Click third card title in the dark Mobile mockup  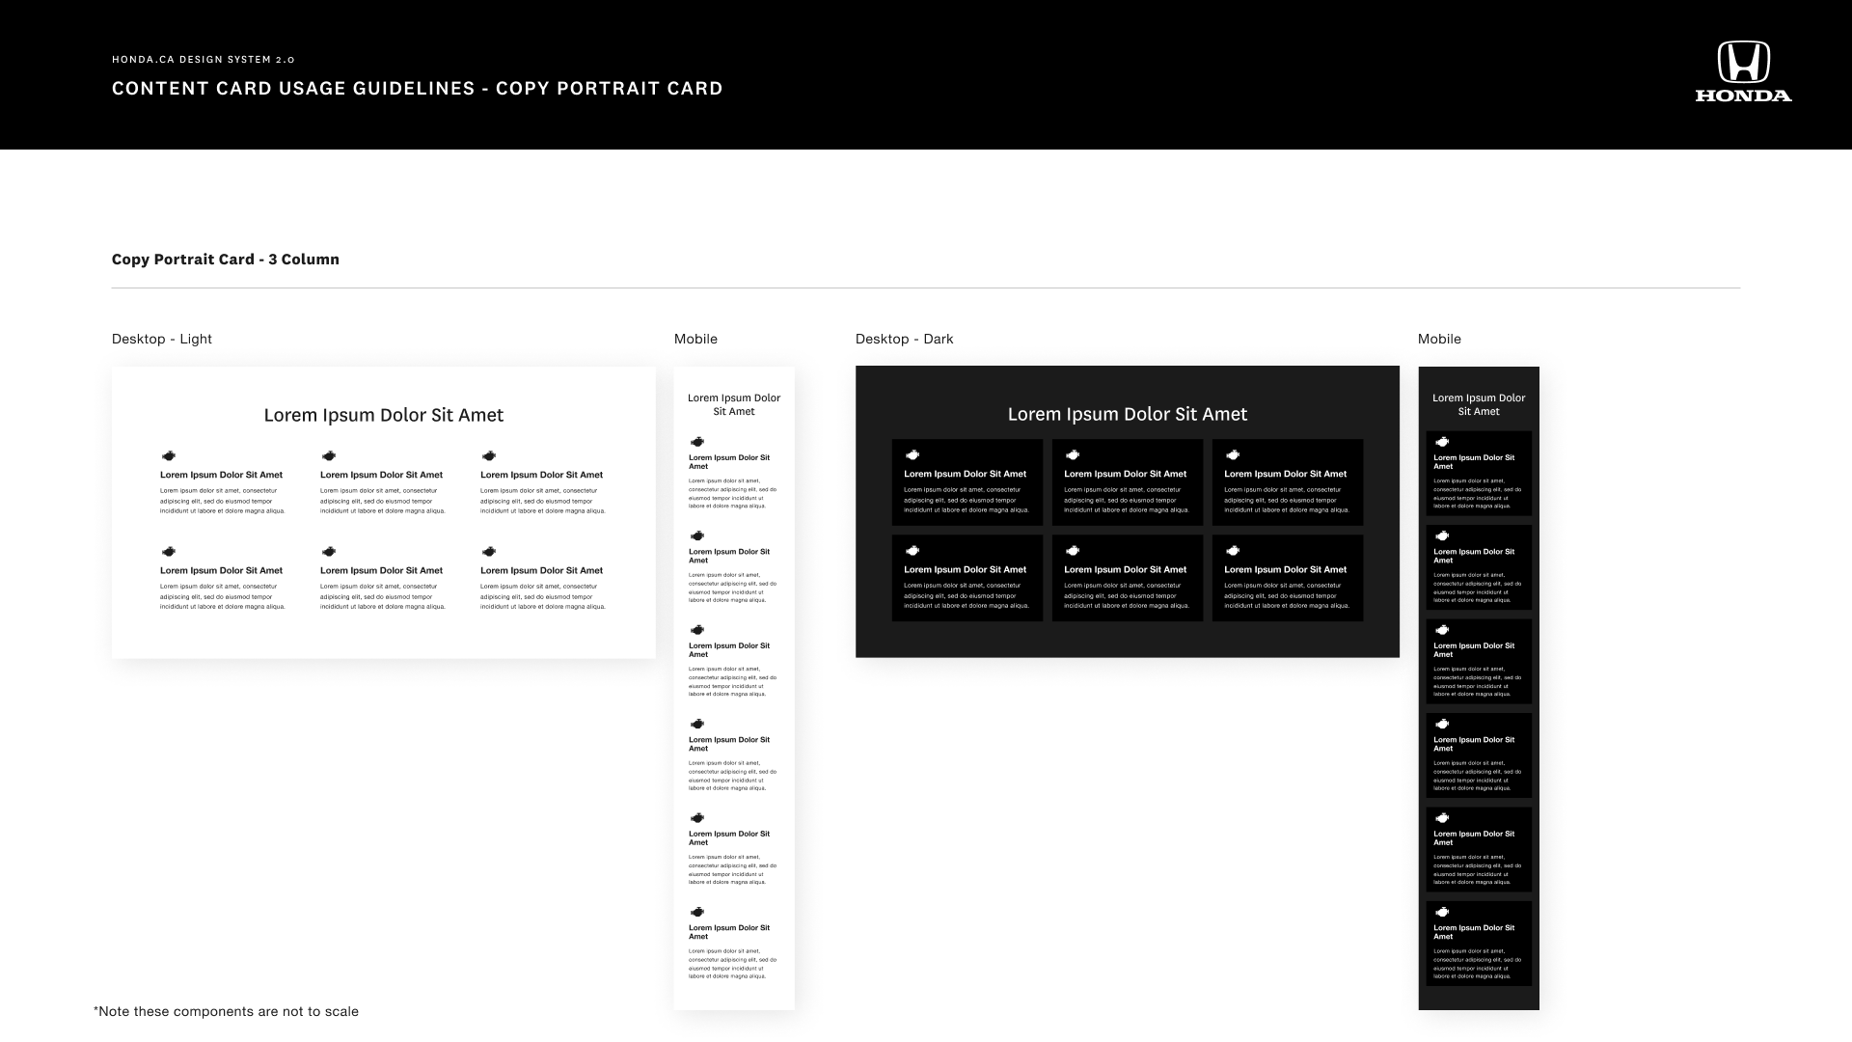(x=1474, y=650)
